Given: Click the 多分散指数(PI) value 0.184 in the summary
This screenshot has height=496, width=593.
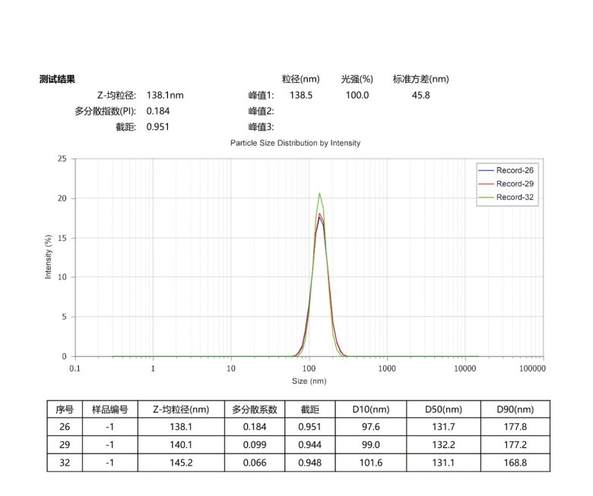Looking at the screenshot, I should (x=158, y=111).
